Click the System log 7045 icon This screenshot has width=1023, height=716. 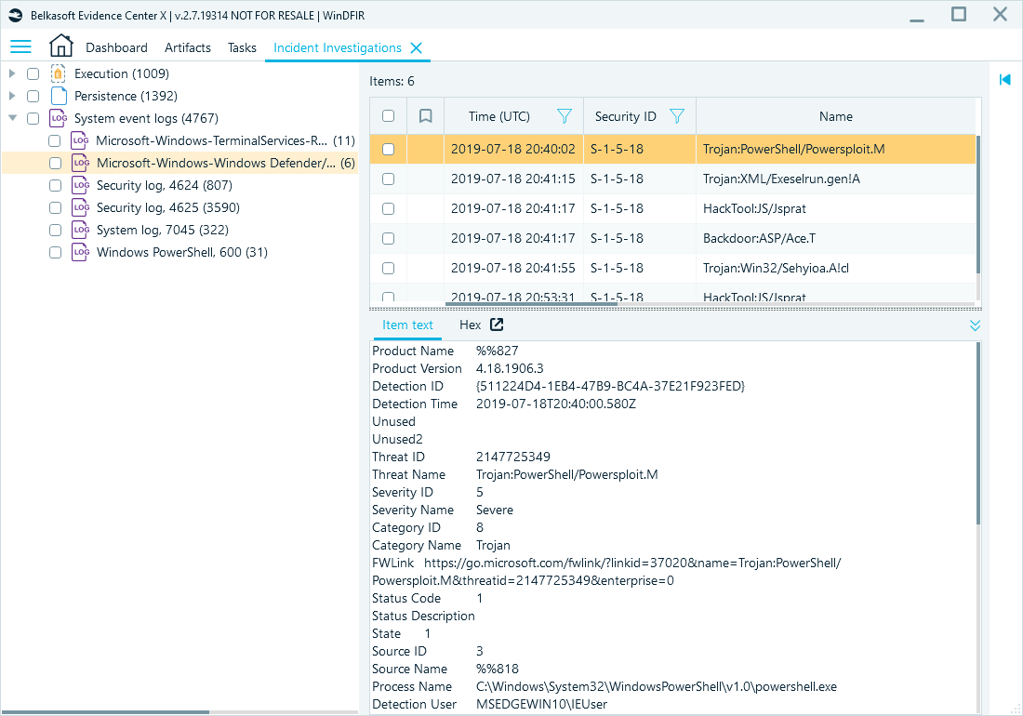(81, 230)
